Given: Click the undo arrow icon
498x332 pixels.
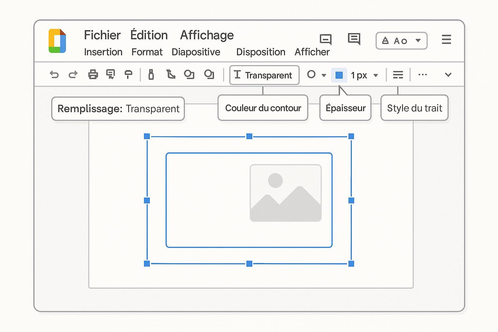Looking at the screenshot, I should (54, 75).
